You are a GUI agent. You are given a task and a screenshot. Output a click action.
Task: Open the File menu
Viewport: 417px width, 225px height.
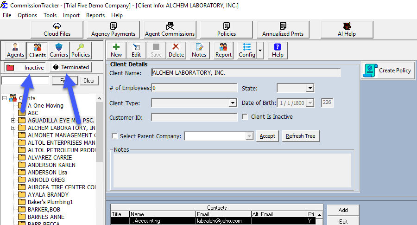click(x=7, y=15)
